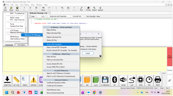The height and width of the screenshot is (96, 173).
Task: Click the Resources and Properties button
Action: coord(58,16)
